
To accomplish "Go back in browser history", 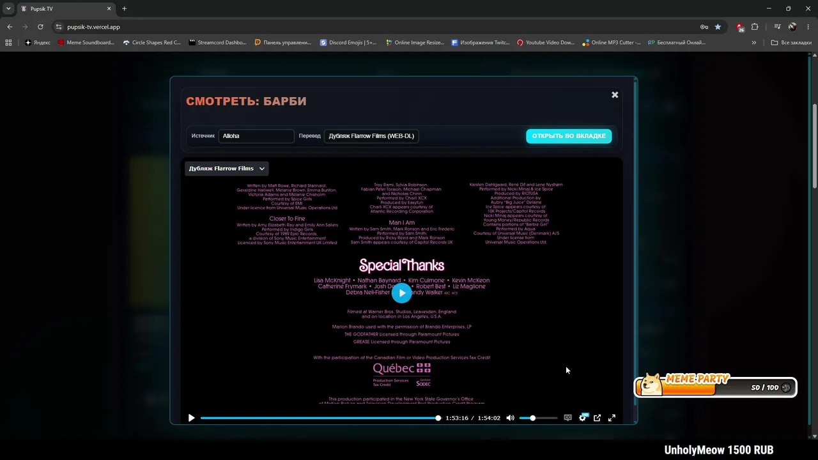I will [x=10, y=27].
